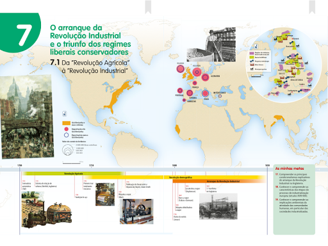
Task: Click the green Revolução Agrícola timeline bar
Action: 73,174
